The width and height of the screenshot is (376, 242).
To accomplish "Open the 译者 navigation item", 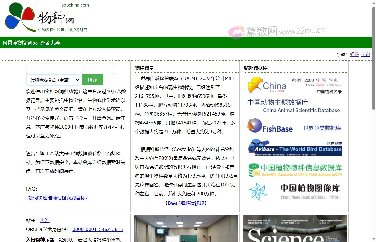I will 45,43.
